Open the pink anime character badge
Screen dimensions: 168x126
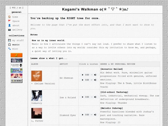pyautogui.click(x=16, y=76)
